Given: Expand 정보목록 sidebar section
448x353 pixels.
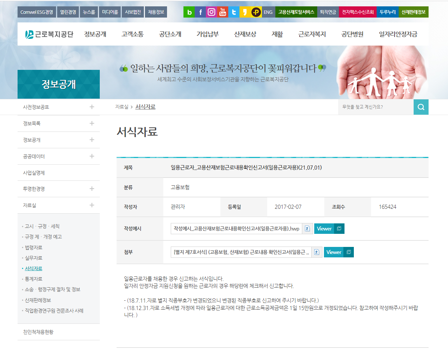Looking at the screenshot, I should coord(92,123).
